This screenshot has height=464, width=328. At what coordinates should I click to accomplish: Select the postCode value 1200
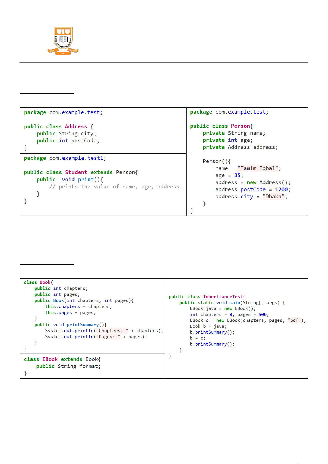[281, 189]
